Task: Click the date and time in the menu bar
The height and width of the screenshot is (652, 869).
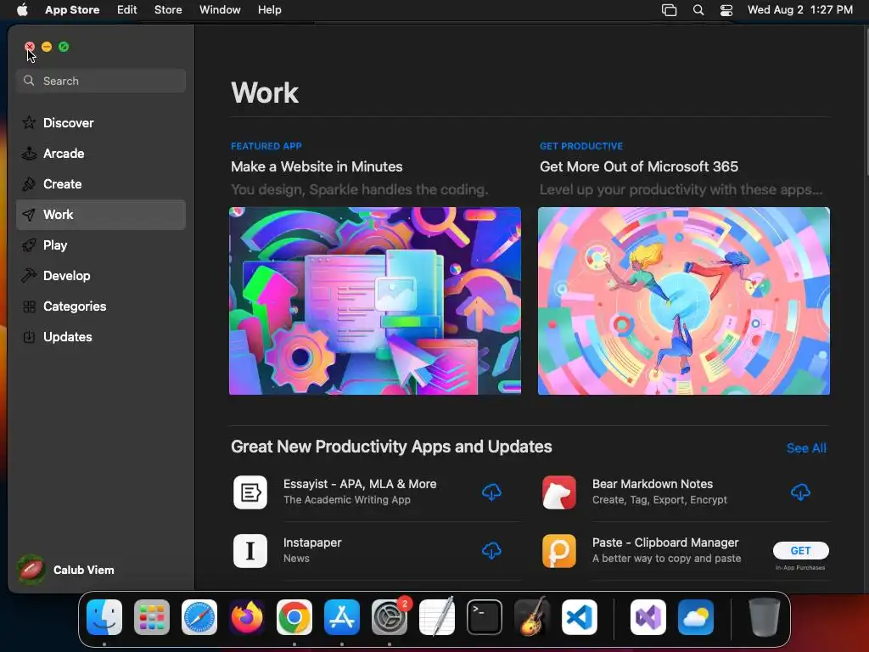Action: pos(799,10)
